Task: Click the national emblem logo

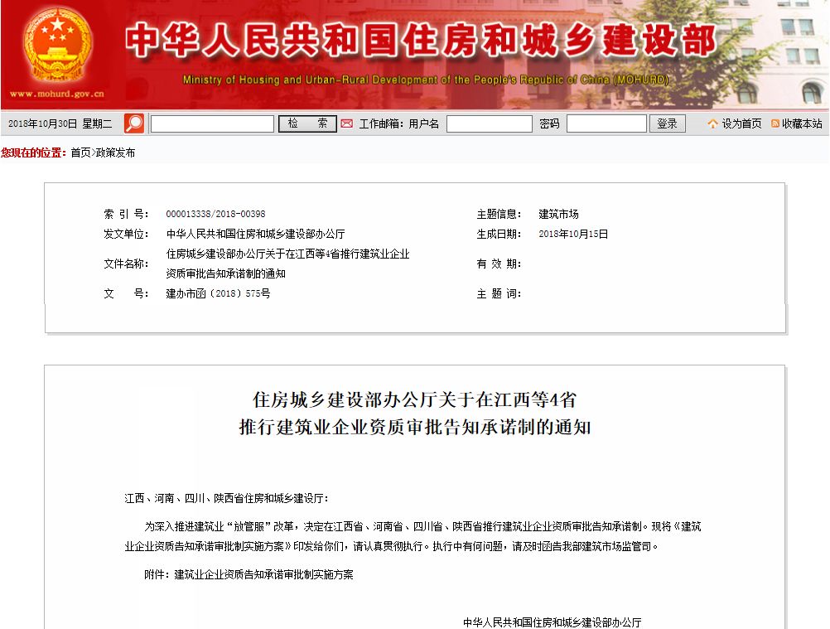Action: click(58, 46)
